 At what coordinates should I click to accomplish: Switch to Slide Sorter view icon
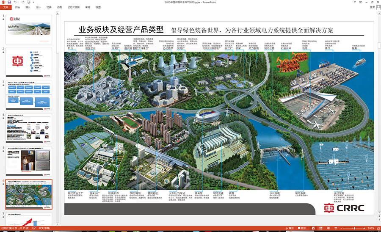click(x=321, y=228)
